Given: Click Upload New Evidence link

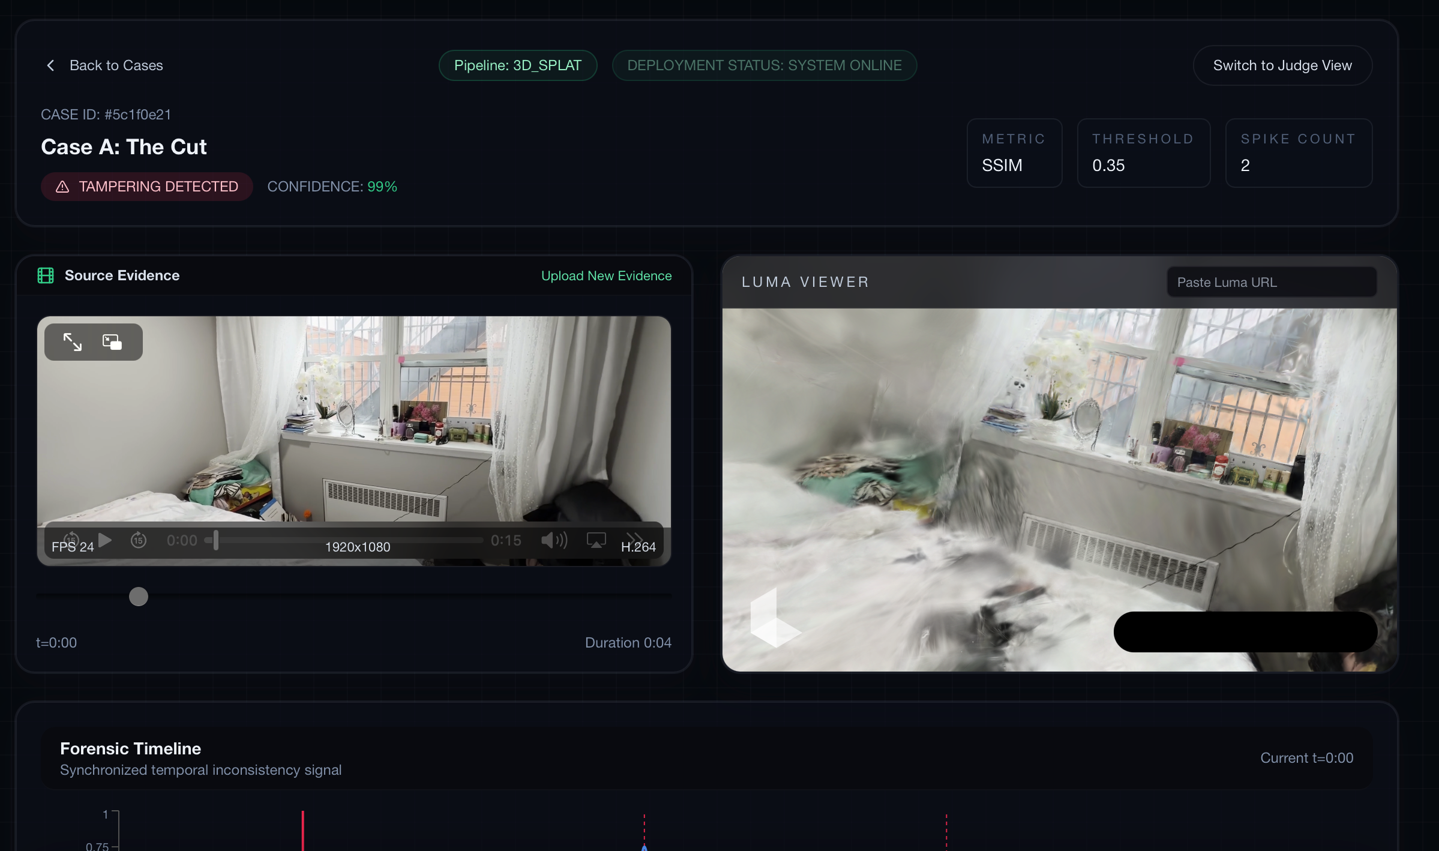Looking at the screenshot, I should tap(606, 275).
